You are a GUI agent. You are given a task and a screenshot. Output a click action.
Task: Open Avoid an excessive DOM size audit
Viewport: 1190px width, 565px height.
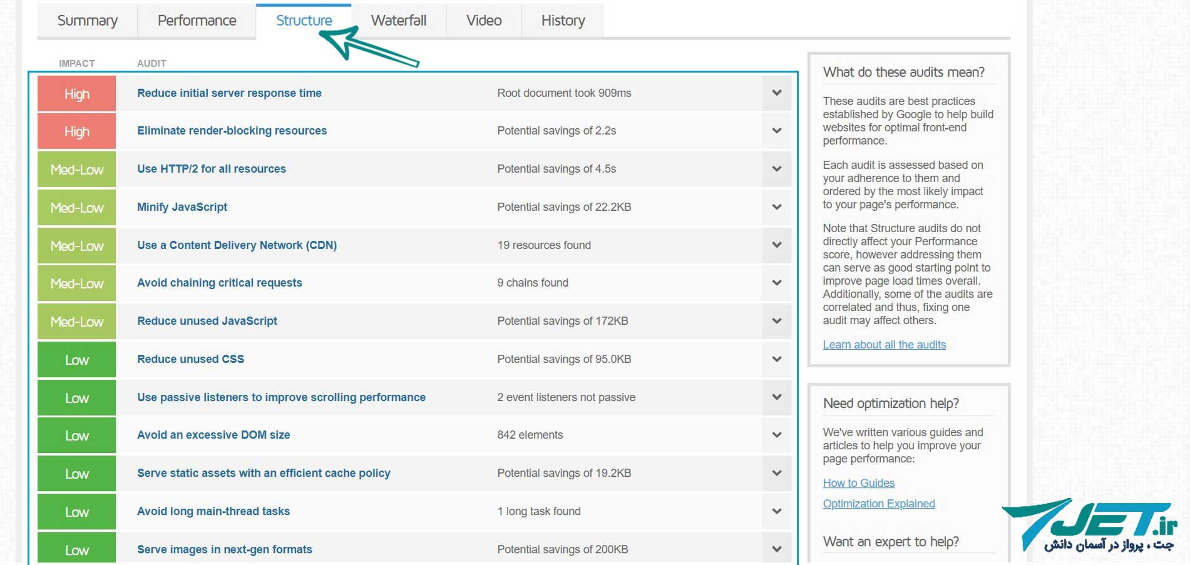click(x=213, y=435)
